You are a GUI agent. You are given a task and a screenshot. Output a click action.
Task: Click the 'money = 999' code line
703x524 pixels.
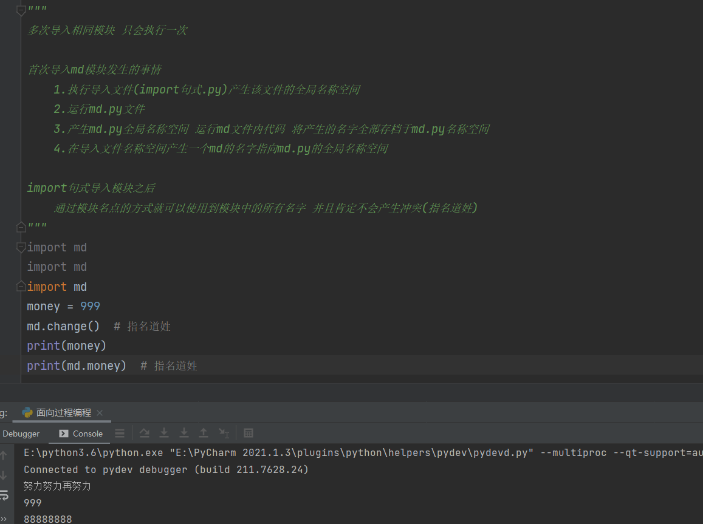64,307
